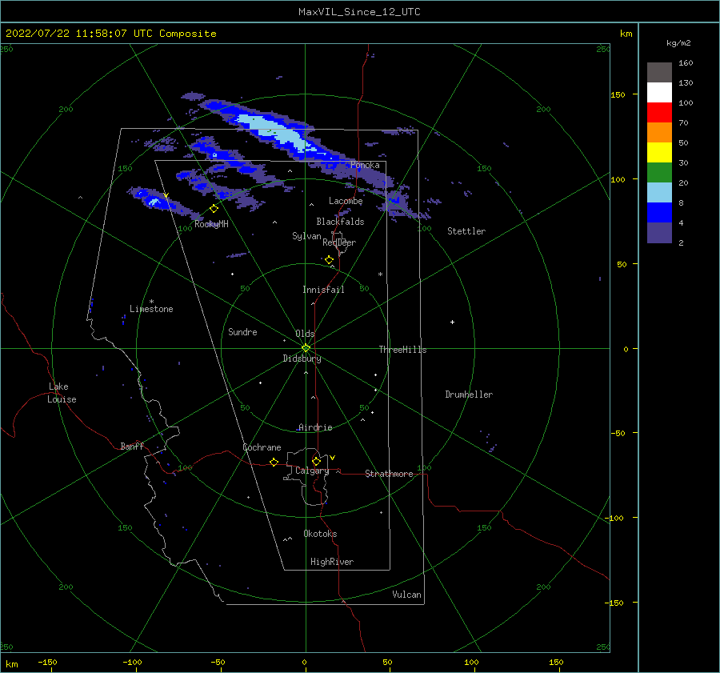
Task: Click the green 30 kg/m2 legend swatch
Action: (659, 172)
